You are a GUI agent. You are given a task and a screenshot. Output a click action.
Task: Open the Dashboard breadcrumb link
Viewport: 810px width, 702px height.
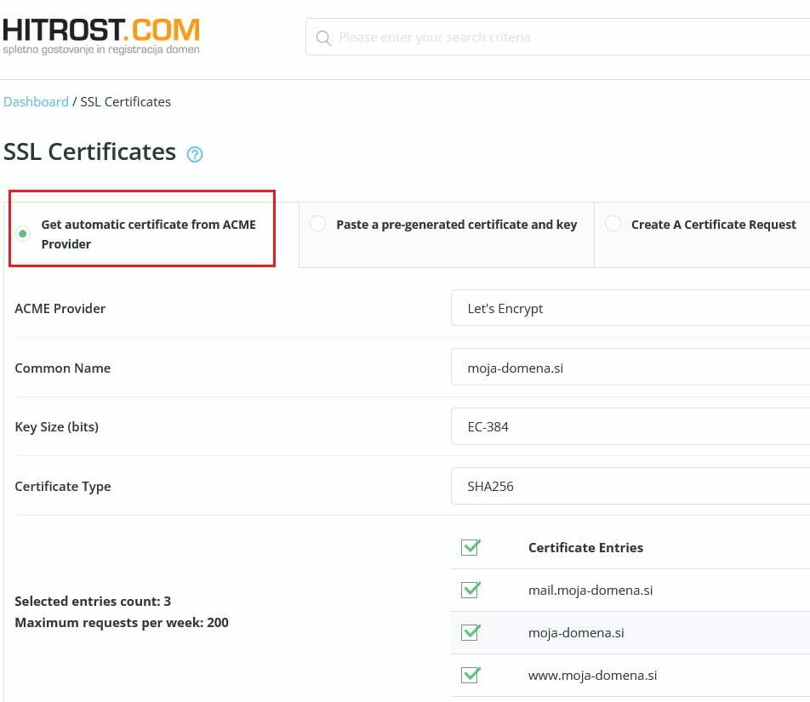[x=36, y=101]
